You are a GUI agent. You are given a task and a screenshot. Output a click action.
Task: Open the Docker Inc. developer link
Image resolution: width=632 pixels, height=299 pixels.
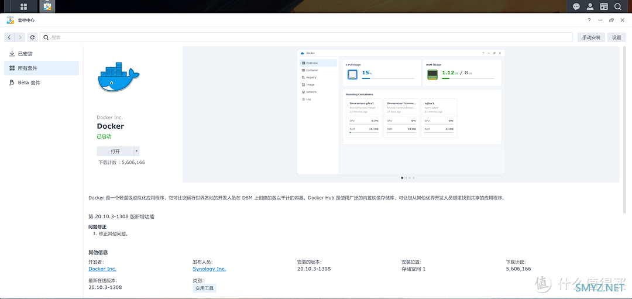click(x=102, y=269)
